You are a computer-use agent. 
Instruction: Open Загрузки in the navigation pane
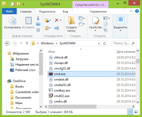pos(19,59)
